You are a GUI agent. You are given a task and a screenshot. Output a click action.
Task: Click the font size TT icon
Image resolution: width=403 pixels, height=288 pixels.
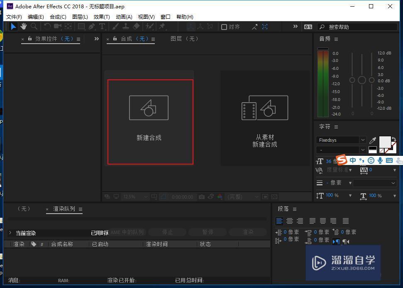[320, 161]
